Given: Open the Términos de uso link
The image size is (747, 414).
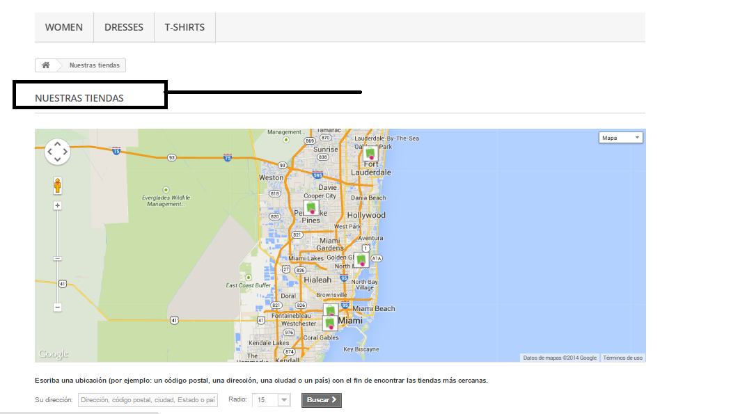Looking at the screenshot, I should click(622, 358).
